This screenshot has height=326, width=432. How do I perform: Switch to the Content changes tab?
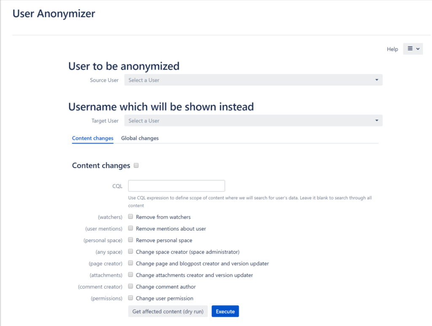92,138
